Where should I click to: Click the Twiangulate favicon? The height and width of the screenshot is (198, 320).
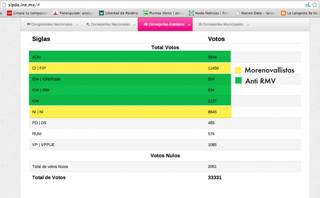pyautogui.click(x=55, y=13)
